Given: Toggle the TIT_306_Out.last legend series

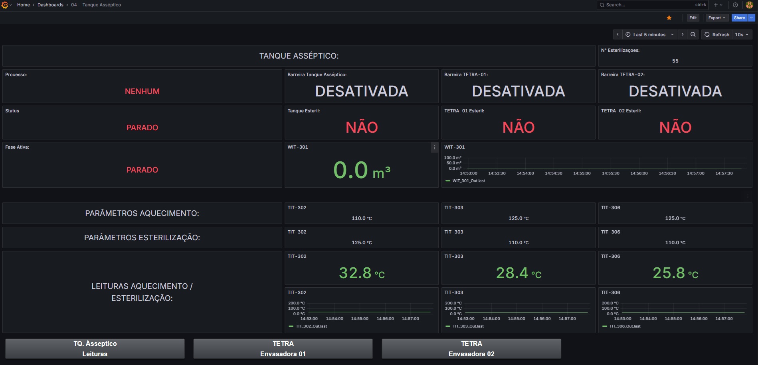Looking at the screenshot, I should click(624, 326).
